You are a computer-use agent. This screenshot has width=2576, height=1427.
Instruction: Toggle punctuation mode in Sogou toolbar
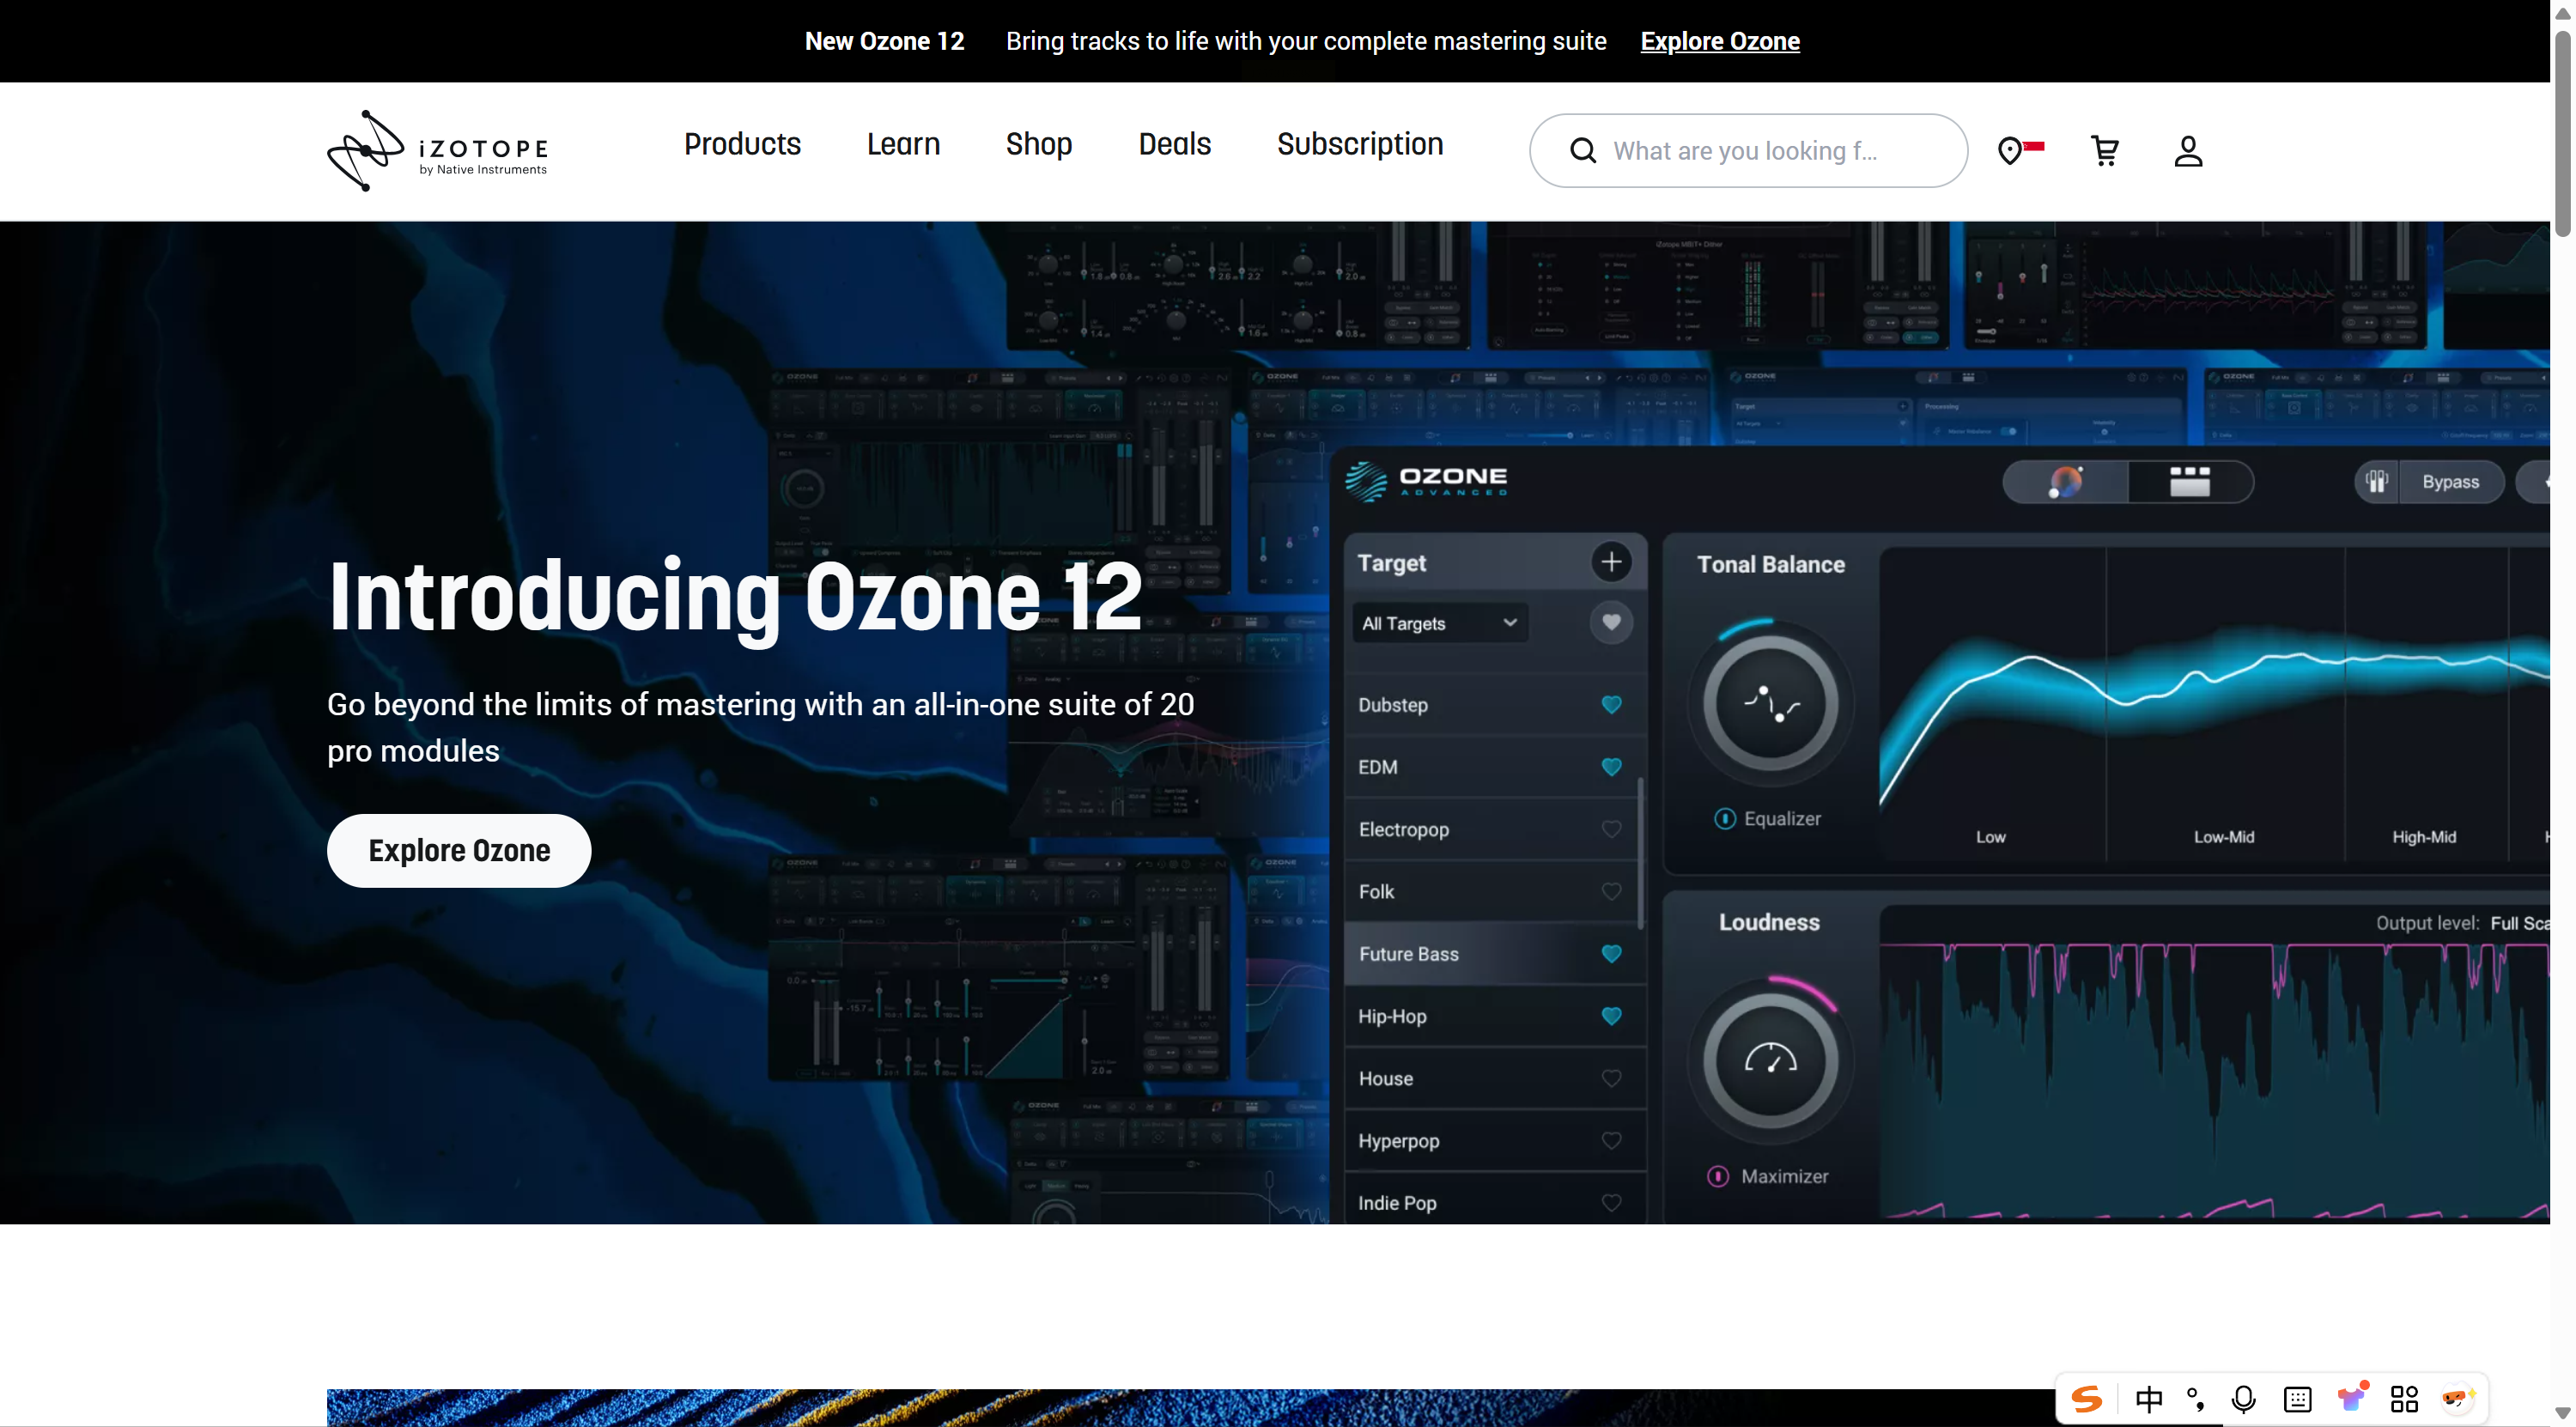point(2196,1398)
